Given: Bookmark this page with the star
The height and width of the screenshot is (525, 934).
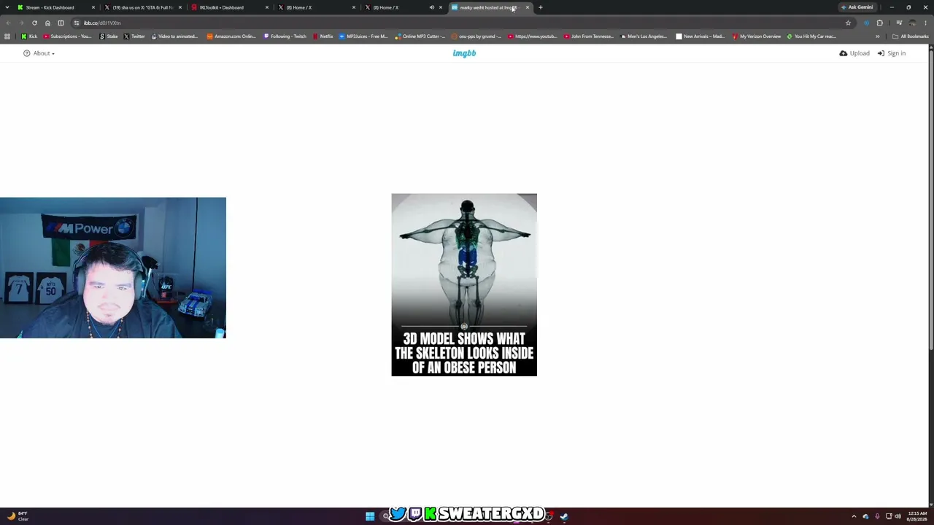Looking at the screenshot, I should [848, 23].
